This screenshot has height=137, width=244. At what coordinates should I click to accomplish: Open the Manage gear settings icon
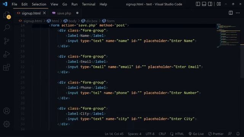6,124
